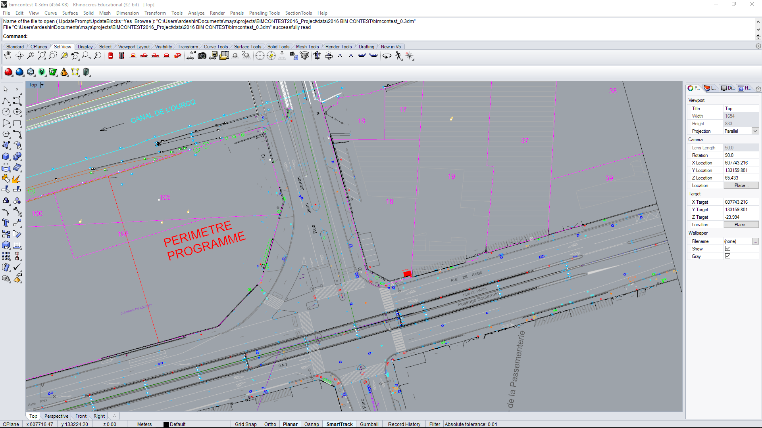The height and width of the screenshot is (428, 762).
Task: Toggle Grid Snap in status bar
Action: pyautogui.click(x=245, y=424)
